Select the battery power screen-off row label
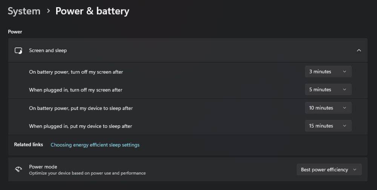 point(76,72)
